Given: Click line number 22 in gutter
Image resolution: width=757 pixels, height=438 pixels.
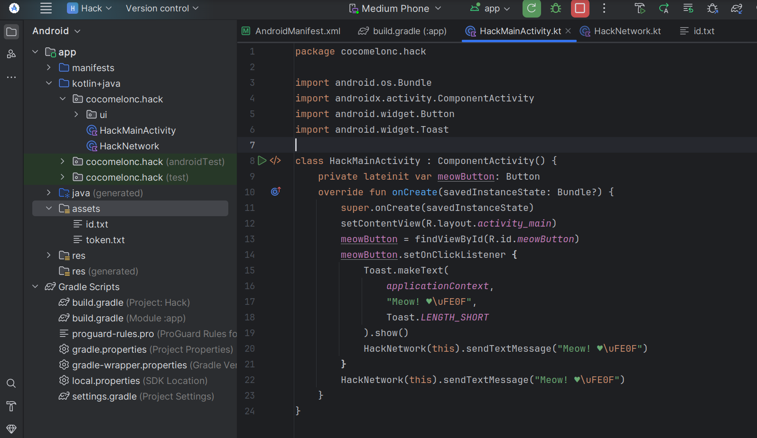Looking at the screenshot, I should tap(250, 380).
